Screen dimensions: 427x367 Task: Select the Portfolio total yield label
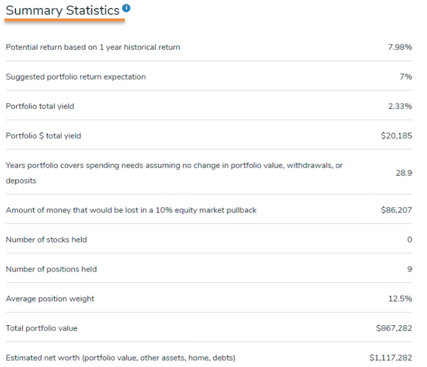pos(40,106)
